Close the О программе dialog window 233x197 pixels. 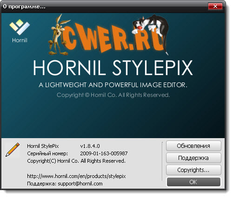click(215, 6)
